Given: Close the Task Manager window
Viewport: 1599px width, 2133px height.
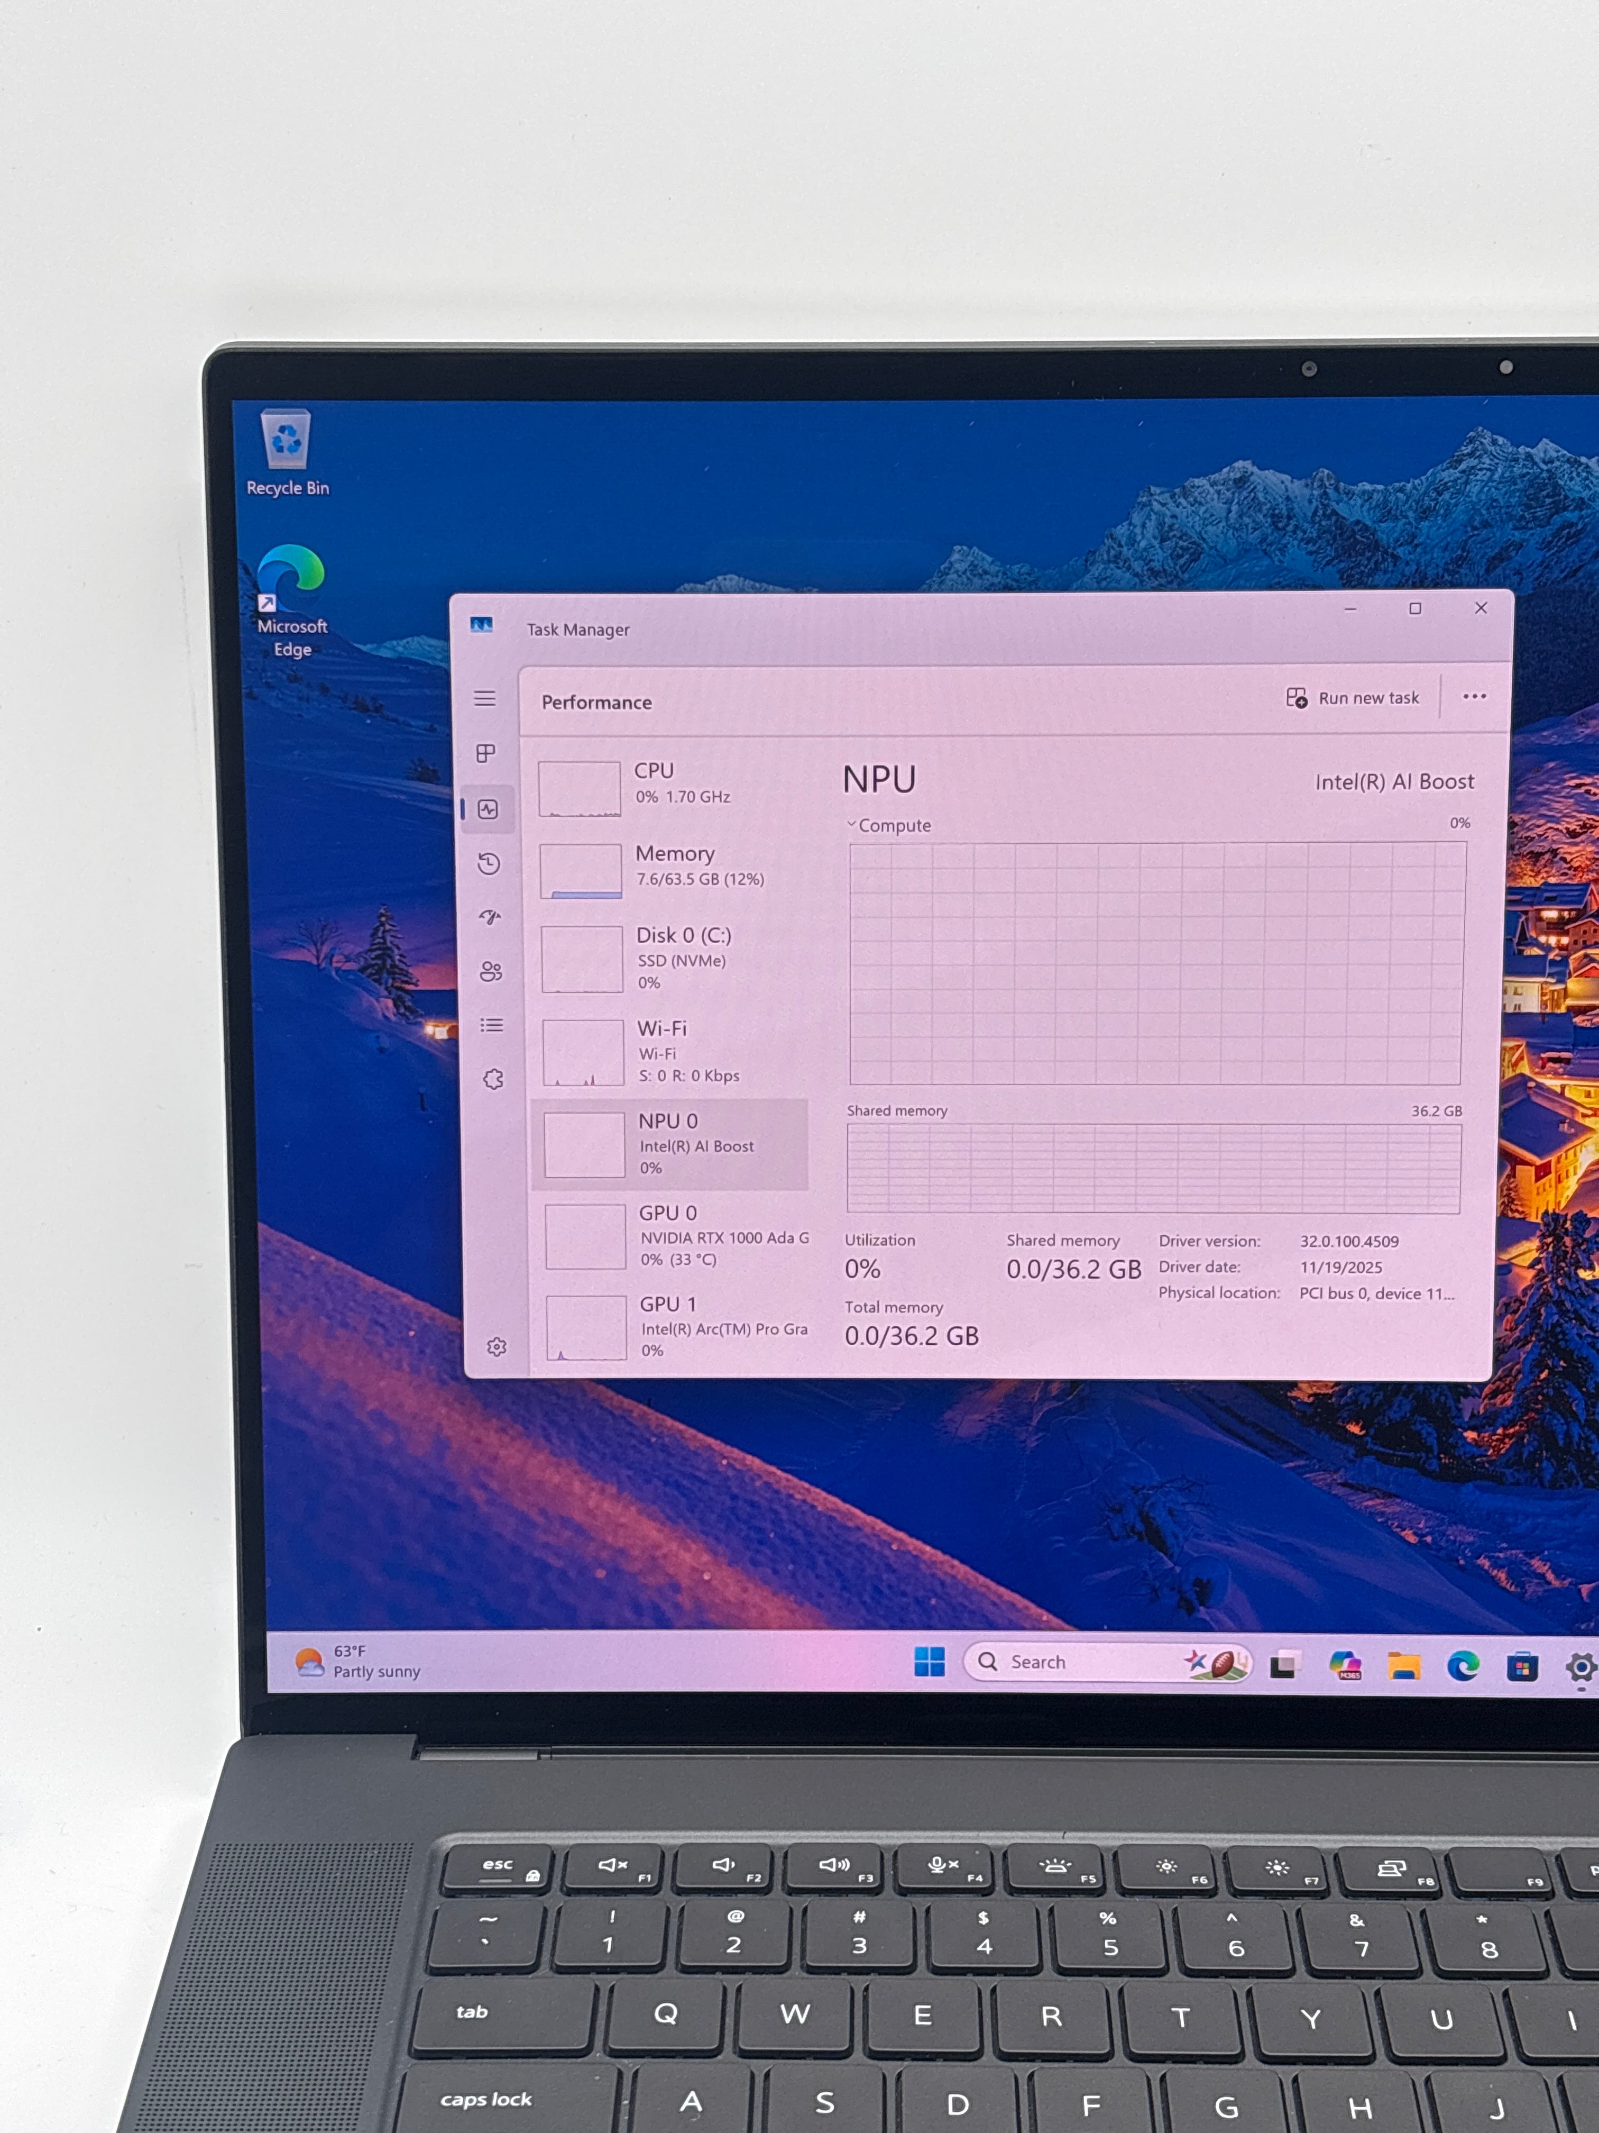Looking at the screenshot, I should tap(1481, 607).
